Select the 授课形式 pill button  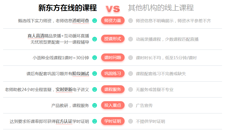click(113, 39)
